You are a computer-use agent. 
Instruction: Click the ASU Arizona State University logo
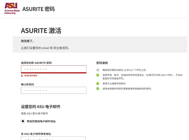click(12, 9)
